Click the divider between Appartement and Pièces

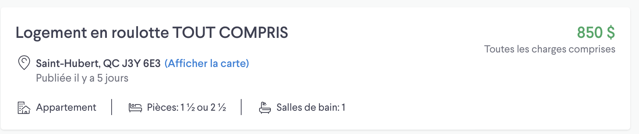(x=112, y=107)
